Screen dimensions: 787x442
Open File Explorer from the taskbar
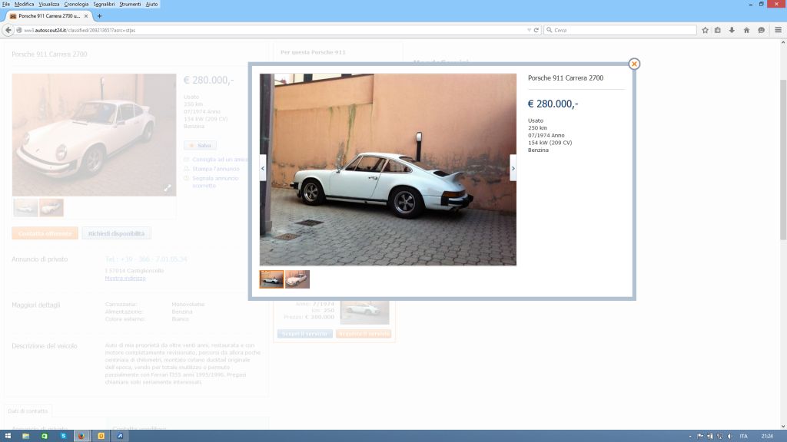pos(25,436)
